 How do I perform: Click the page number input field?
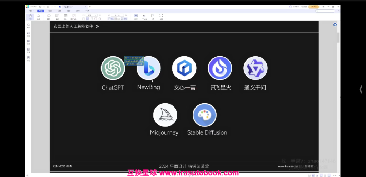(x=117, y=15)
